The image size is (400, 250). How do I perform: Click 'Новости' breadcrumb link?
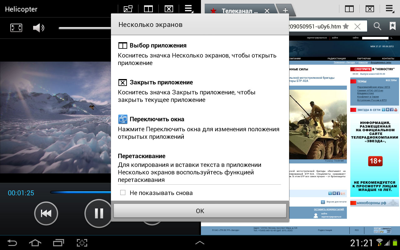(363, 62)
